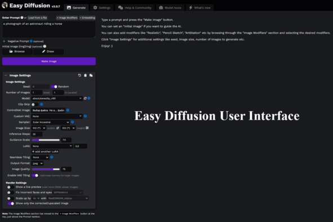Open the Sampler dropdown Euler Ancestral
The image size is (333, 222).
tap(51, 122)
